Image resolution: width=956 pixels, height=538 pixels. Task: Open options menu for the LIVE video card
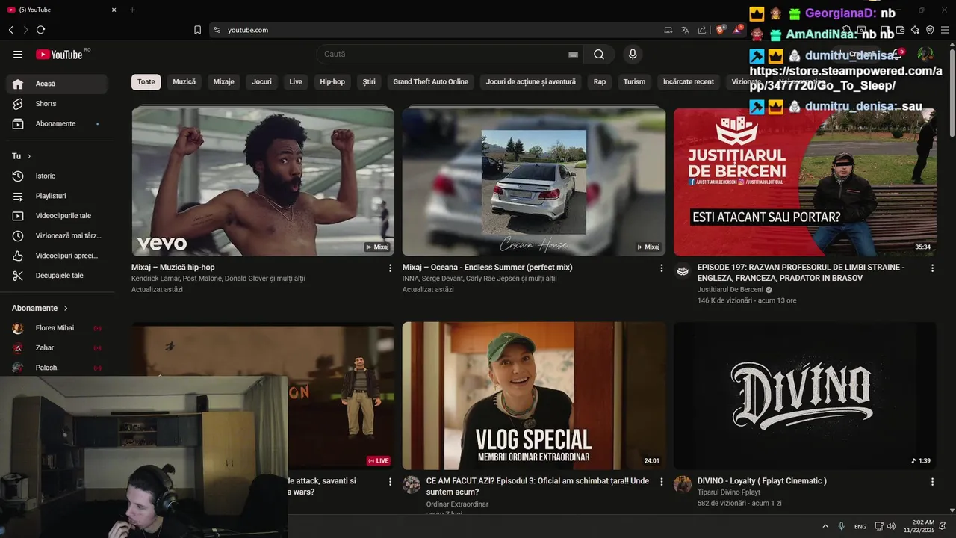390,482
